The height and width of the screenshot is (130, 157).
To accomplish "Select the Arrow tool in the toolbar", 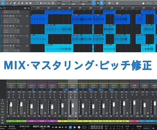I will point(3,3).
